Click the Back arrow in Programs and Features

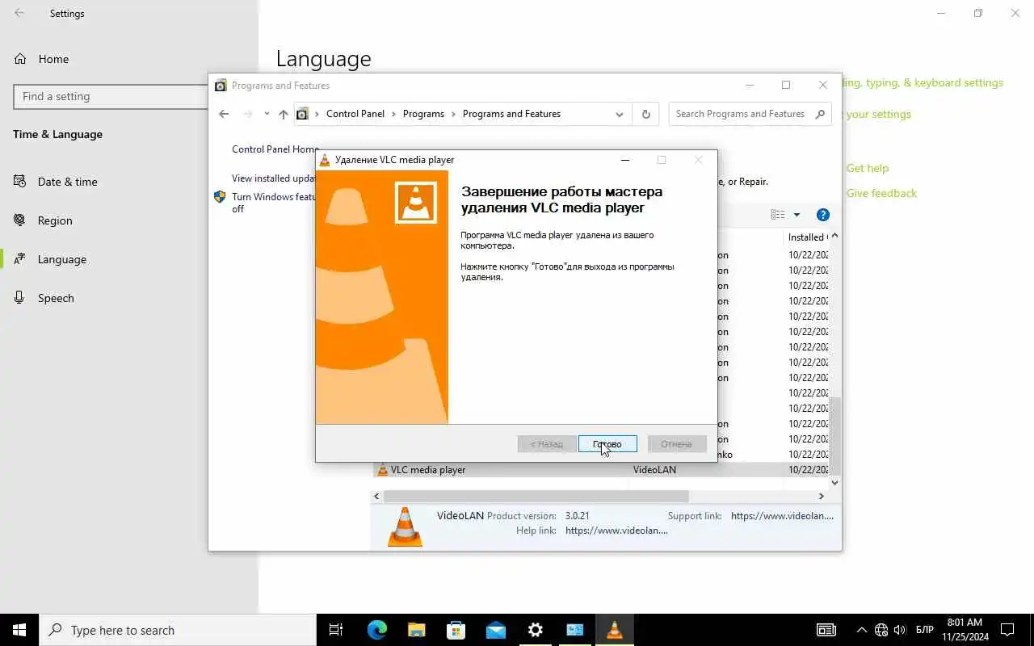(x=224, y=114)
